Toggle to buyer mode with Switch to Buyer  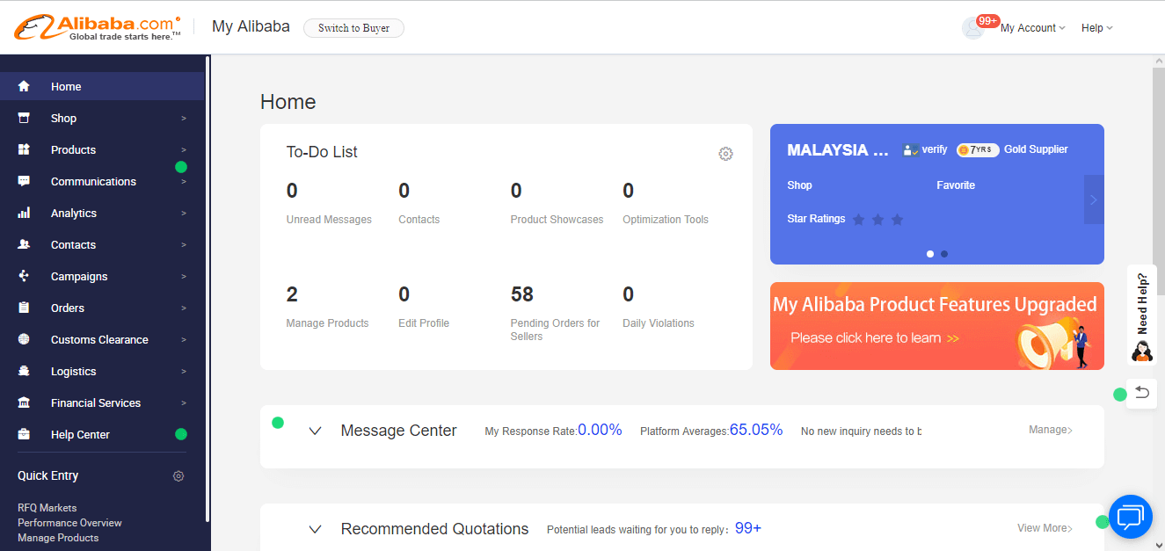click(x=353, y=28)
